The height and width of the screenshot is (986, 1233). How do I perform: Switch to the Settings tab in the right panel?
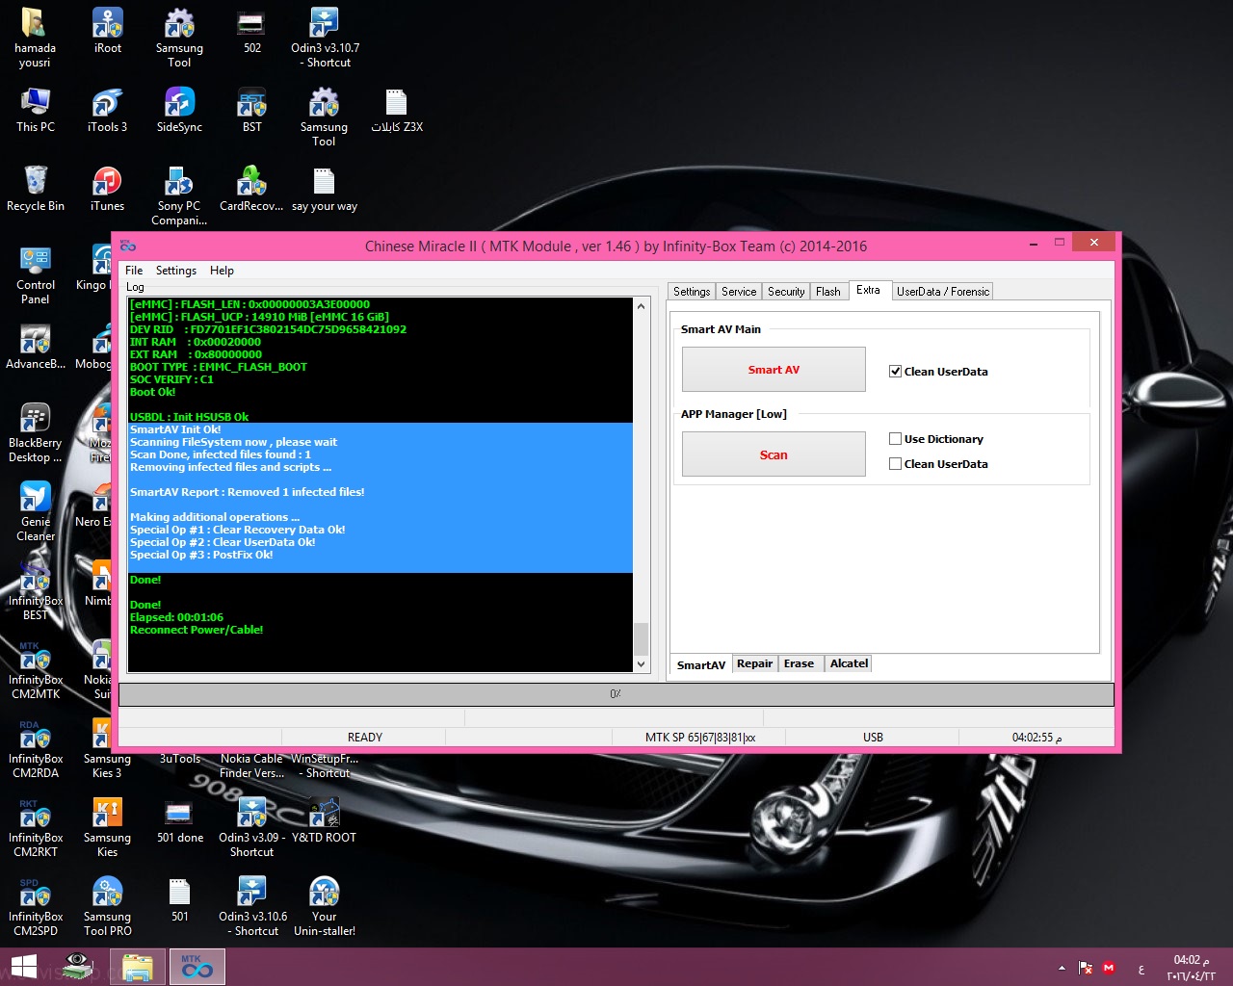click(692, 292)
